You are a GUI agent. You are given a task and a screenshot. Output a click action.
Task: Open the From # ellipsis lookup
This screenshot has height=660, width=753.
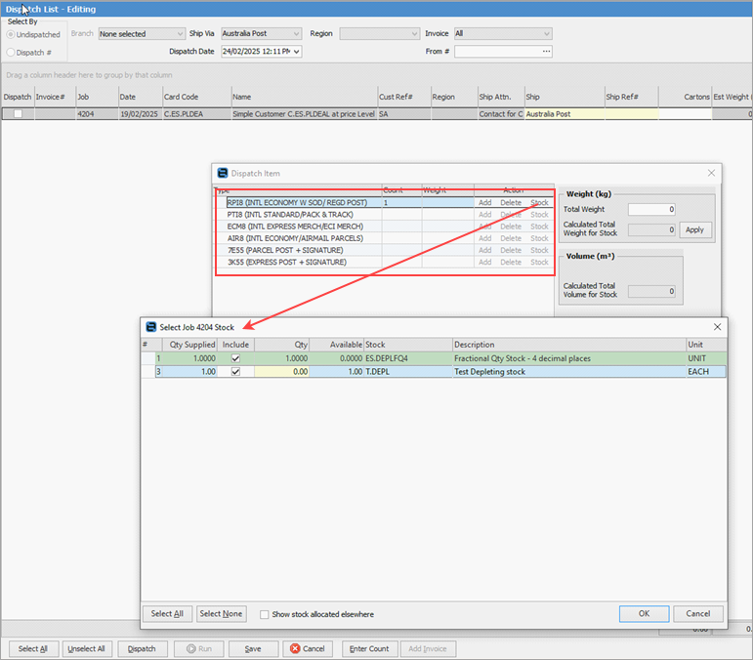[x=546, y=52]
